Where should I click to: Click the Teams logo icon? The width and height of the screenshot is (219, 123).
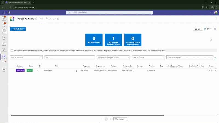[x=9, y=13]
